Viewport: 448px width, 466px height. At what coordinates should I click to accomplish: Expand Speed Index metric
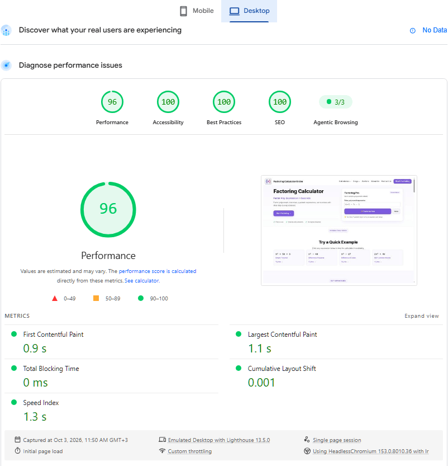(x=112, y=410)
